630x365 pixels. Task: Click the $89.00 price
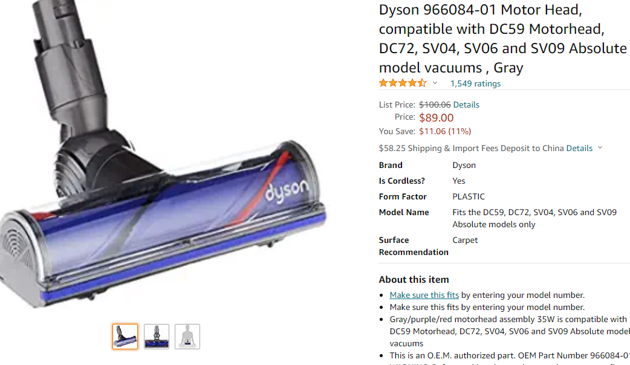[x=436, y=118]
